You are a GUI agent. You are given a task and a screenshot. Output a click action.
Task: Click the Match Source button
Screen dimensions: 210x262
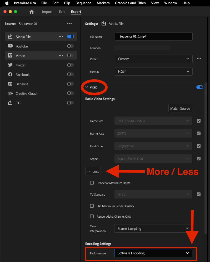(180, 108)
